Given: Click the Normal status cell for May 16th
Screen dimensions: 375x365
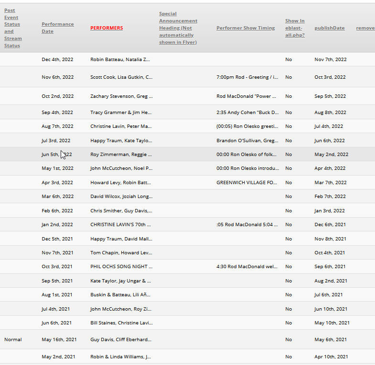Looking at the screenshot, I should coord(13,340).
